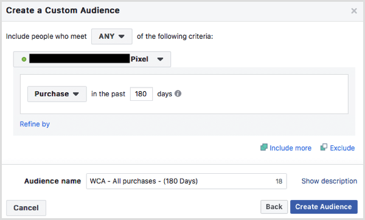Click the green pixel status dot
The image size is (365, 220).
(24, 60)
